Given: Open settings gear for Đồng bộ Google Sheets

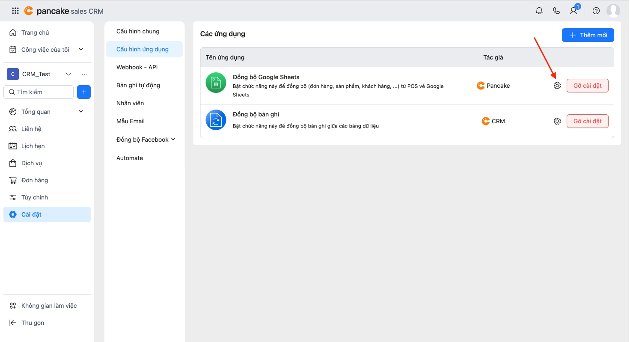Looking at the screenshot, I should pyautogui.click(x=557, y=86).
